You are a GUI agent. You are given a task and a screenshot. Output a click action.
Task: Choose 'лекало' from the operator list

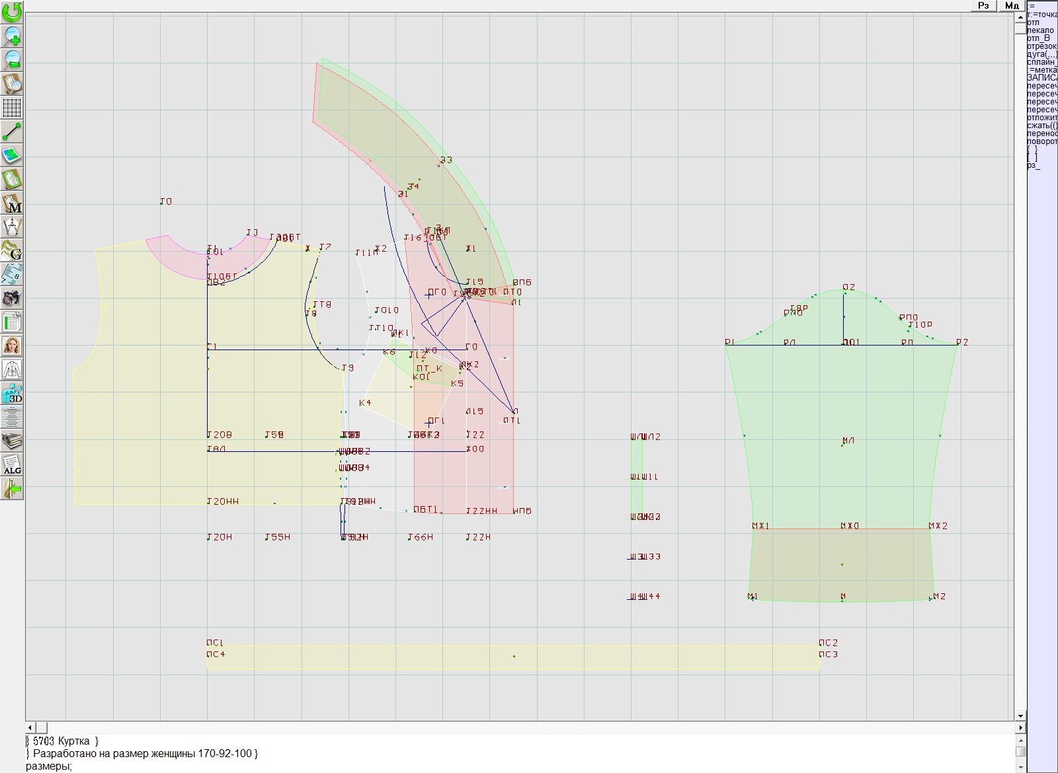pyautogui.click(x=1040, y=30)
